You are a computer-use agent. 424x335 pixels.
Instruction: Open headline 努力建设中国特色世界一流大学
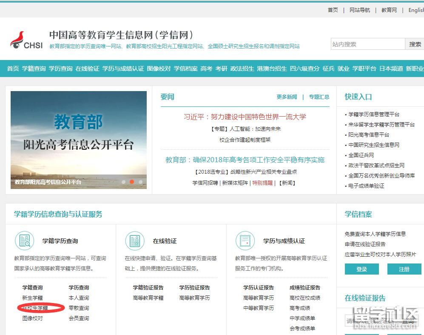[x=245, y=117]
